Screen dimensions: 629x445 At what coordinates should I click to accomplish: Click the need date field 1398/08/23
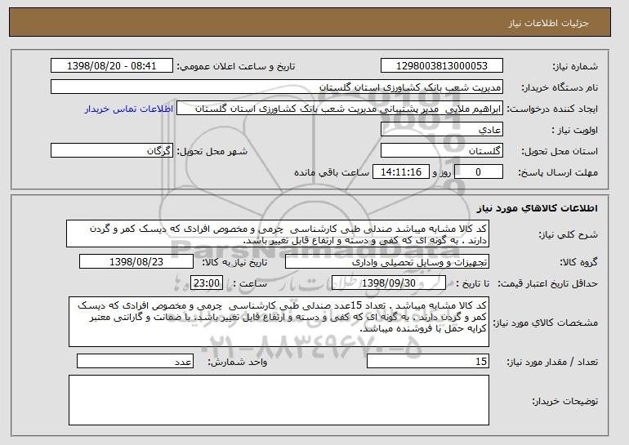[136, 262]
